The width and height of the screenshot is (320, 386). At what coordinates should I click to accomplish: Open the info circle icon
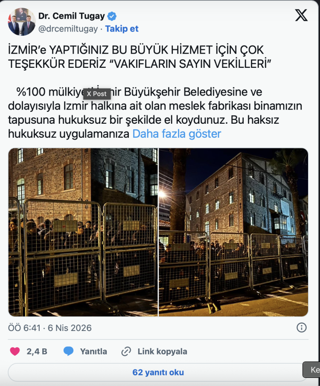[302, 328]
